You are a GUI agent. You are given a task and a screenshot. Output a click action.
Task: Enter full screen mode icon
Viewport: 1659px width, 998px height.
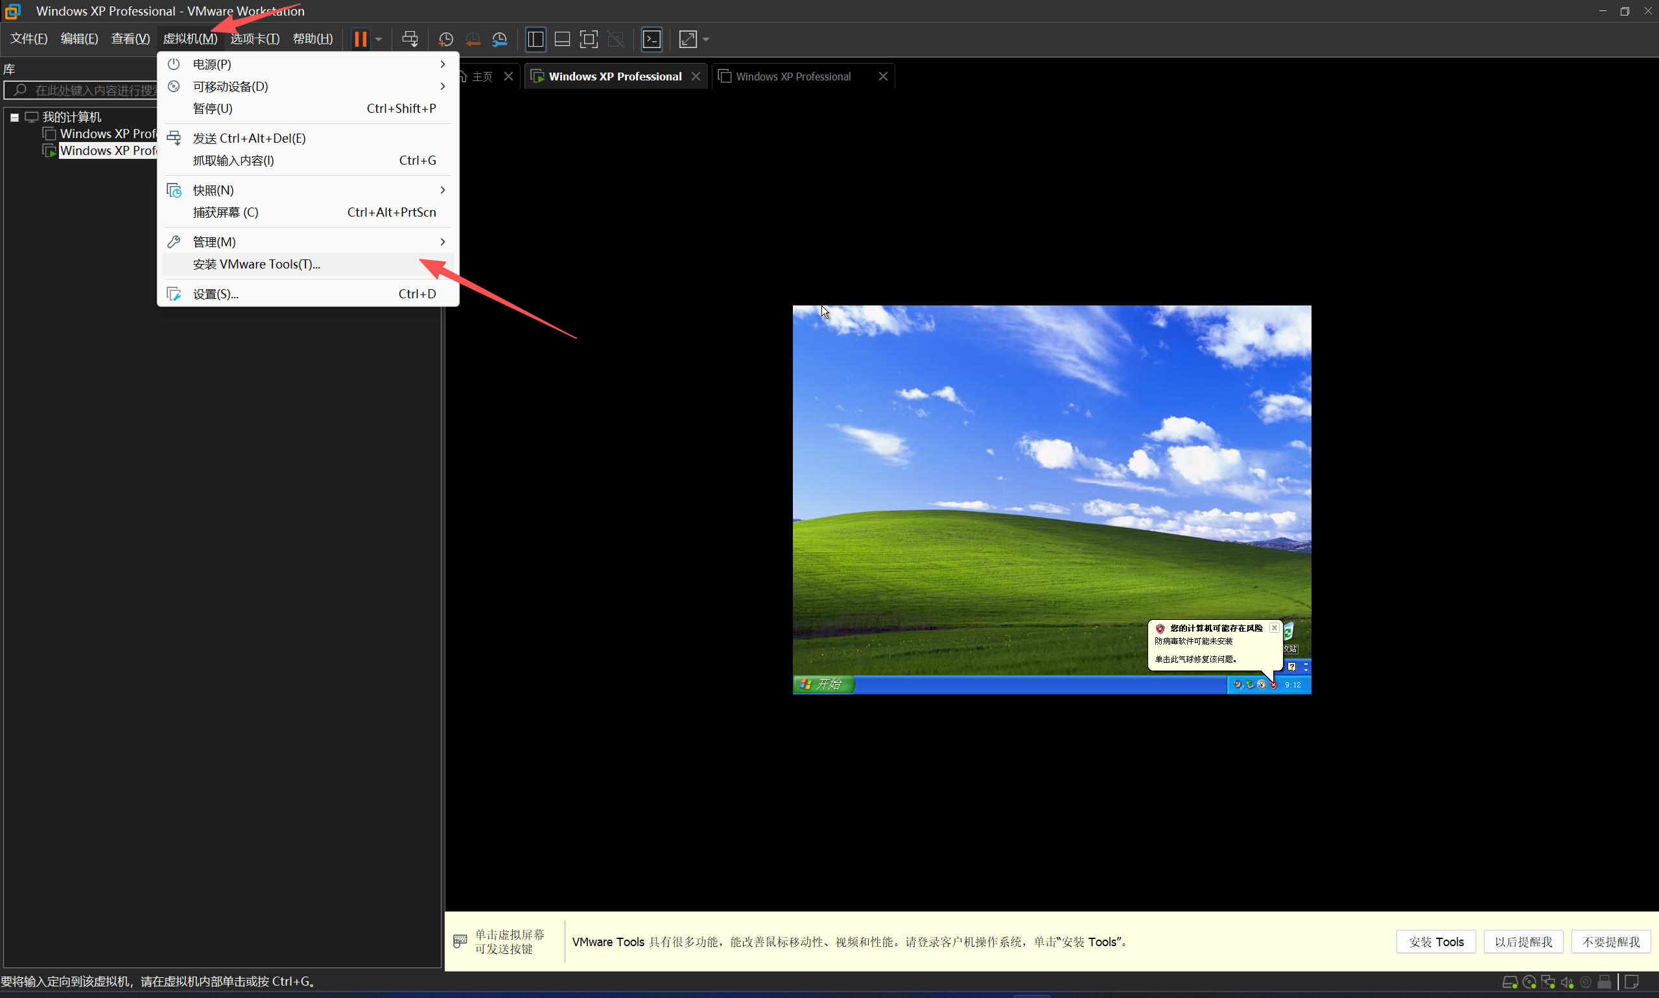pos(588,39)
